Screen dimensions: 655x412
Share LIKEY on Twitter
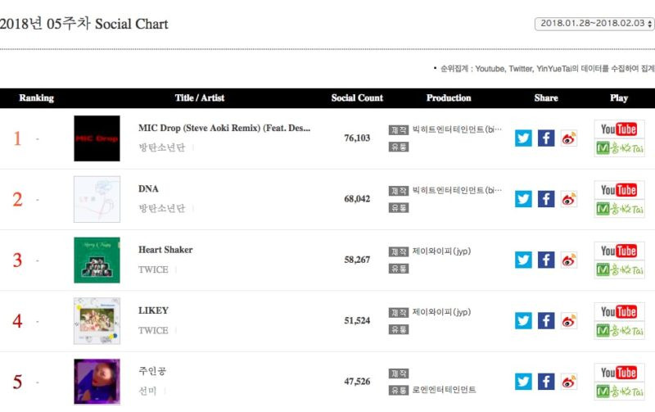point(523,321)
